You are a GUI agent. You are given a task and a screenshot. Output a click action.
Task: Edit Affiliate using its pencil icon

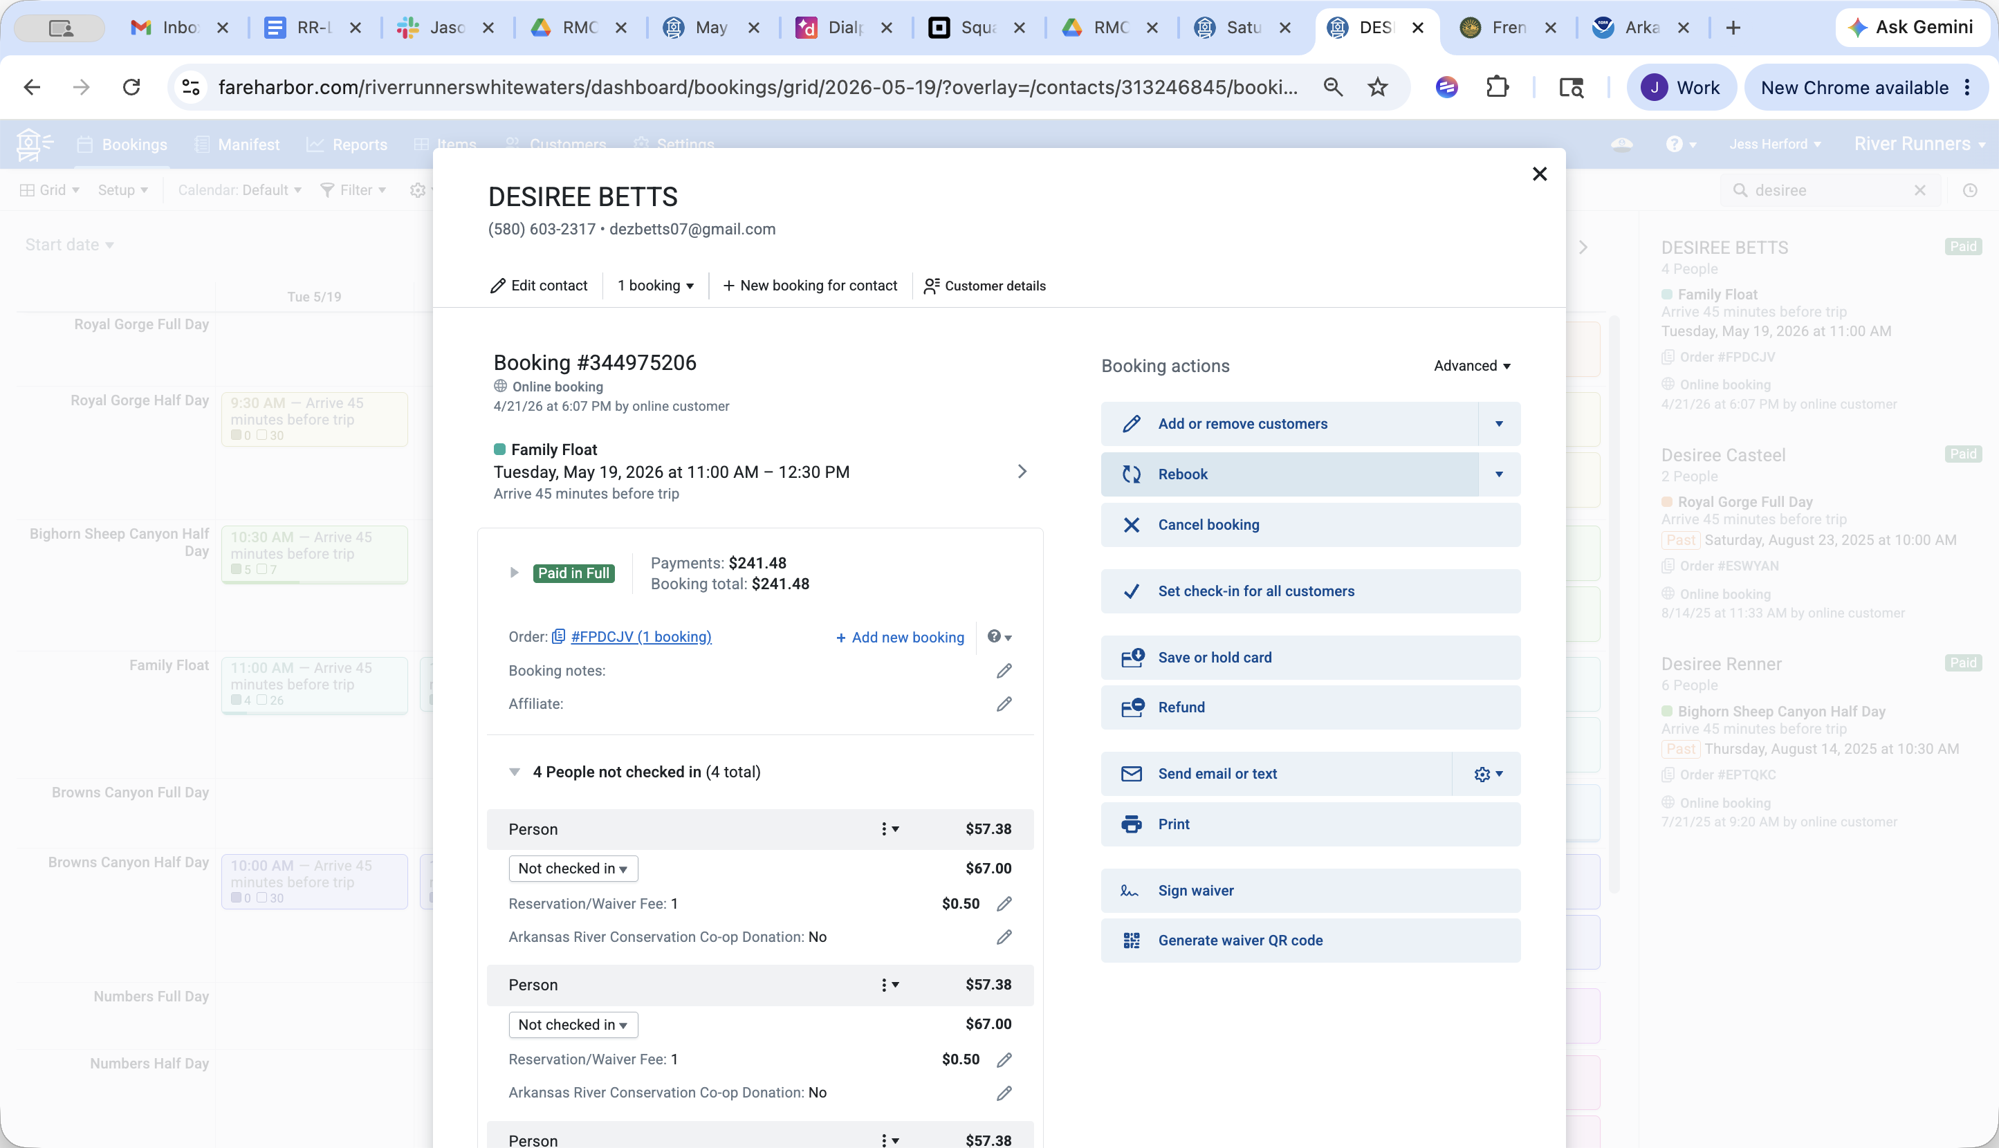tap(1003, 704)
